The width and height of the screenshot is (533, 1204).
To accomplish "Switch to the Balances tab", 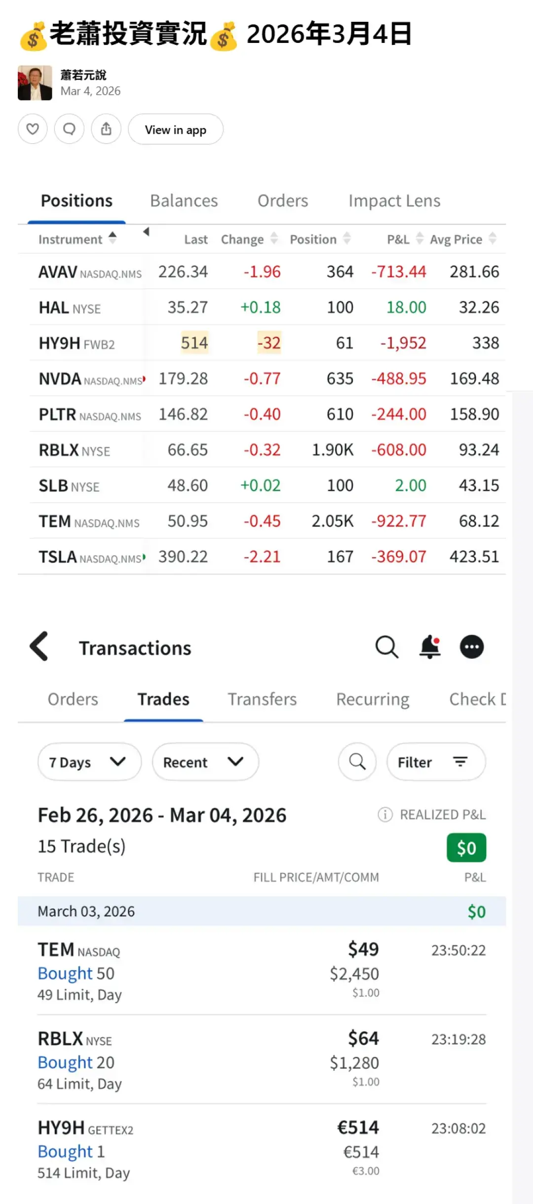I will 184,201.
